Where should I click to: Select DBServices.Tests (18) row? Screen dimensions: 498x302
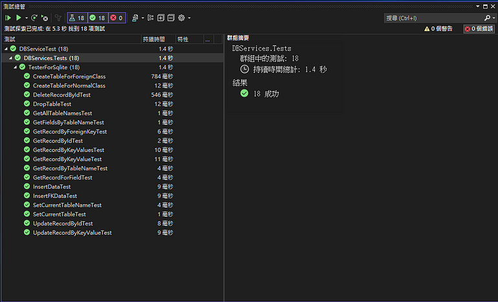113,58
